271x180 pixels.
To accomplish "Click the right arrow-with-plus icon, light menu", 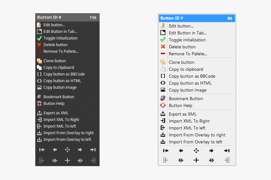I will tap(211, 160).
